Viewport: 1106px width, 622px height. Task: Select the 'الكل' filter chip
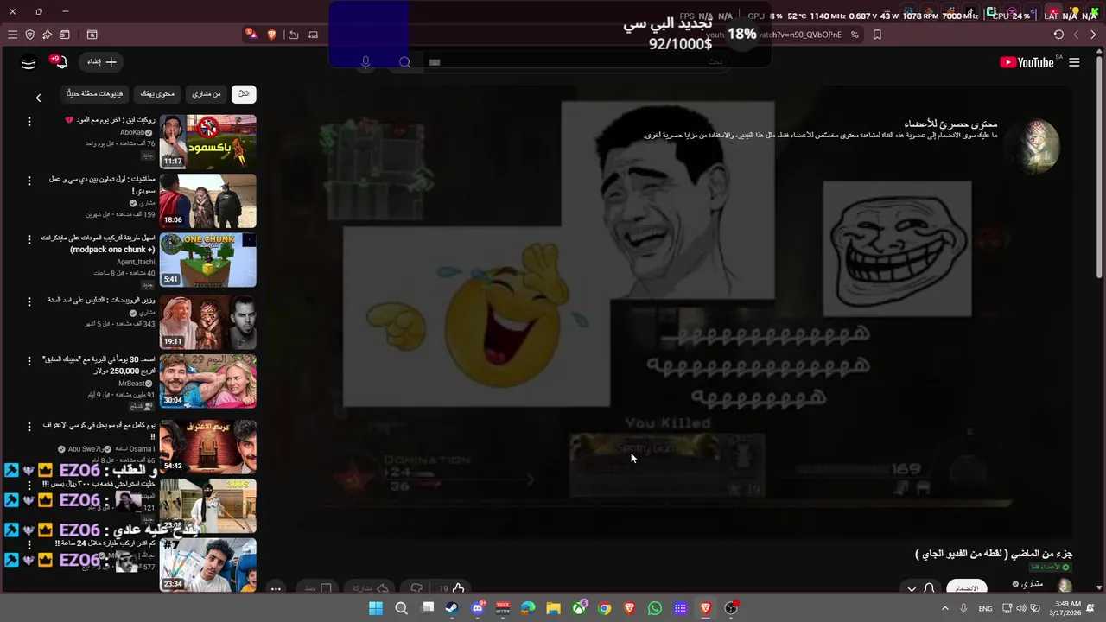pyautogui.click(x=244, y=93)
